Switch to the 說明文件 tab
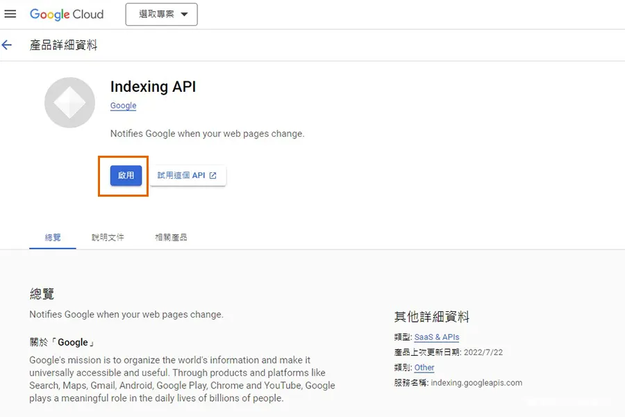The image size is (625, 417). tap(108, 238)
